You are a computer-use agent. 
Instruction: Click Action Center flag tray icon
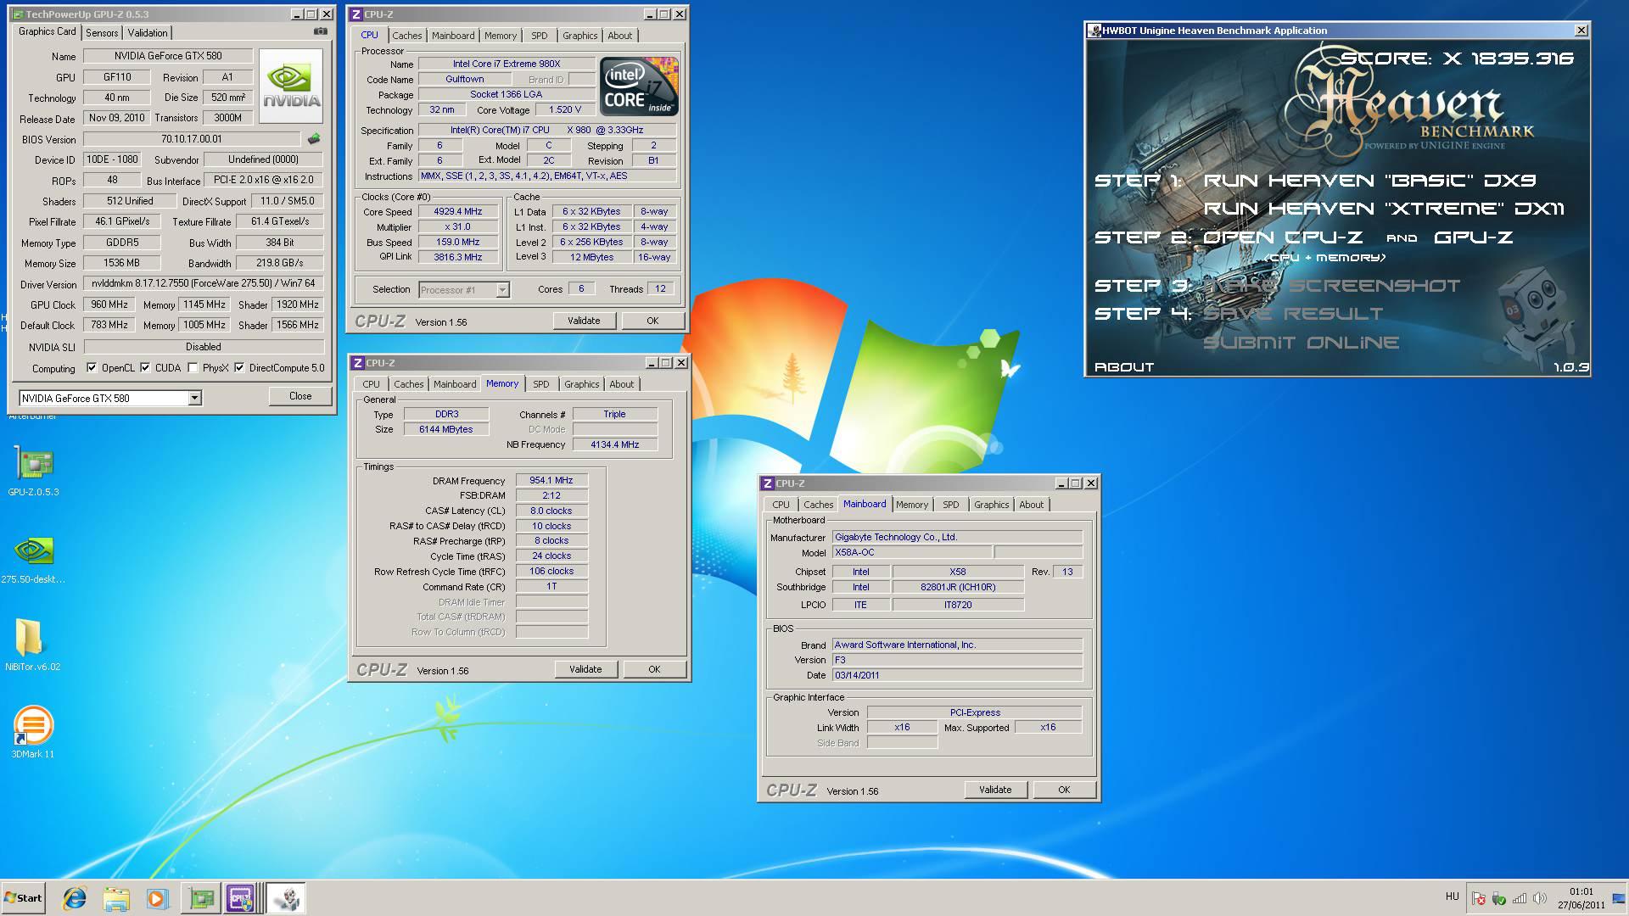point(1478,898)
